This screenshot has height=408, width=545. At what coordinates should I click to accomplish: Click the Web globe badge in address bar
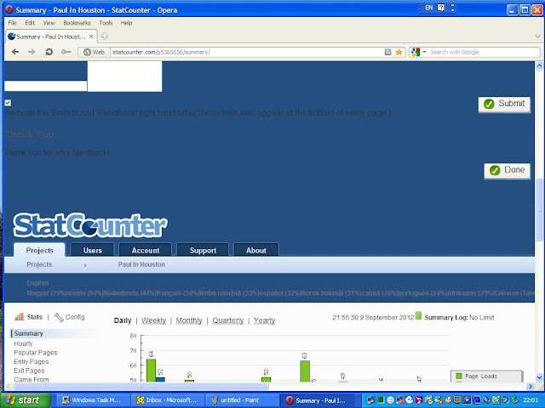(94, 52)
